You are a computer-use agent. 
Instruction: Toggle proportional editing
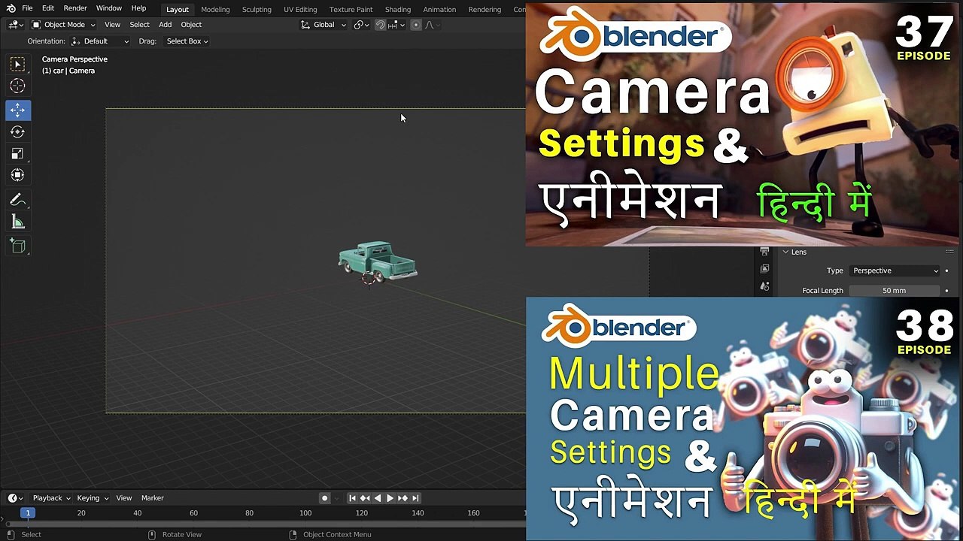[415, 25]
